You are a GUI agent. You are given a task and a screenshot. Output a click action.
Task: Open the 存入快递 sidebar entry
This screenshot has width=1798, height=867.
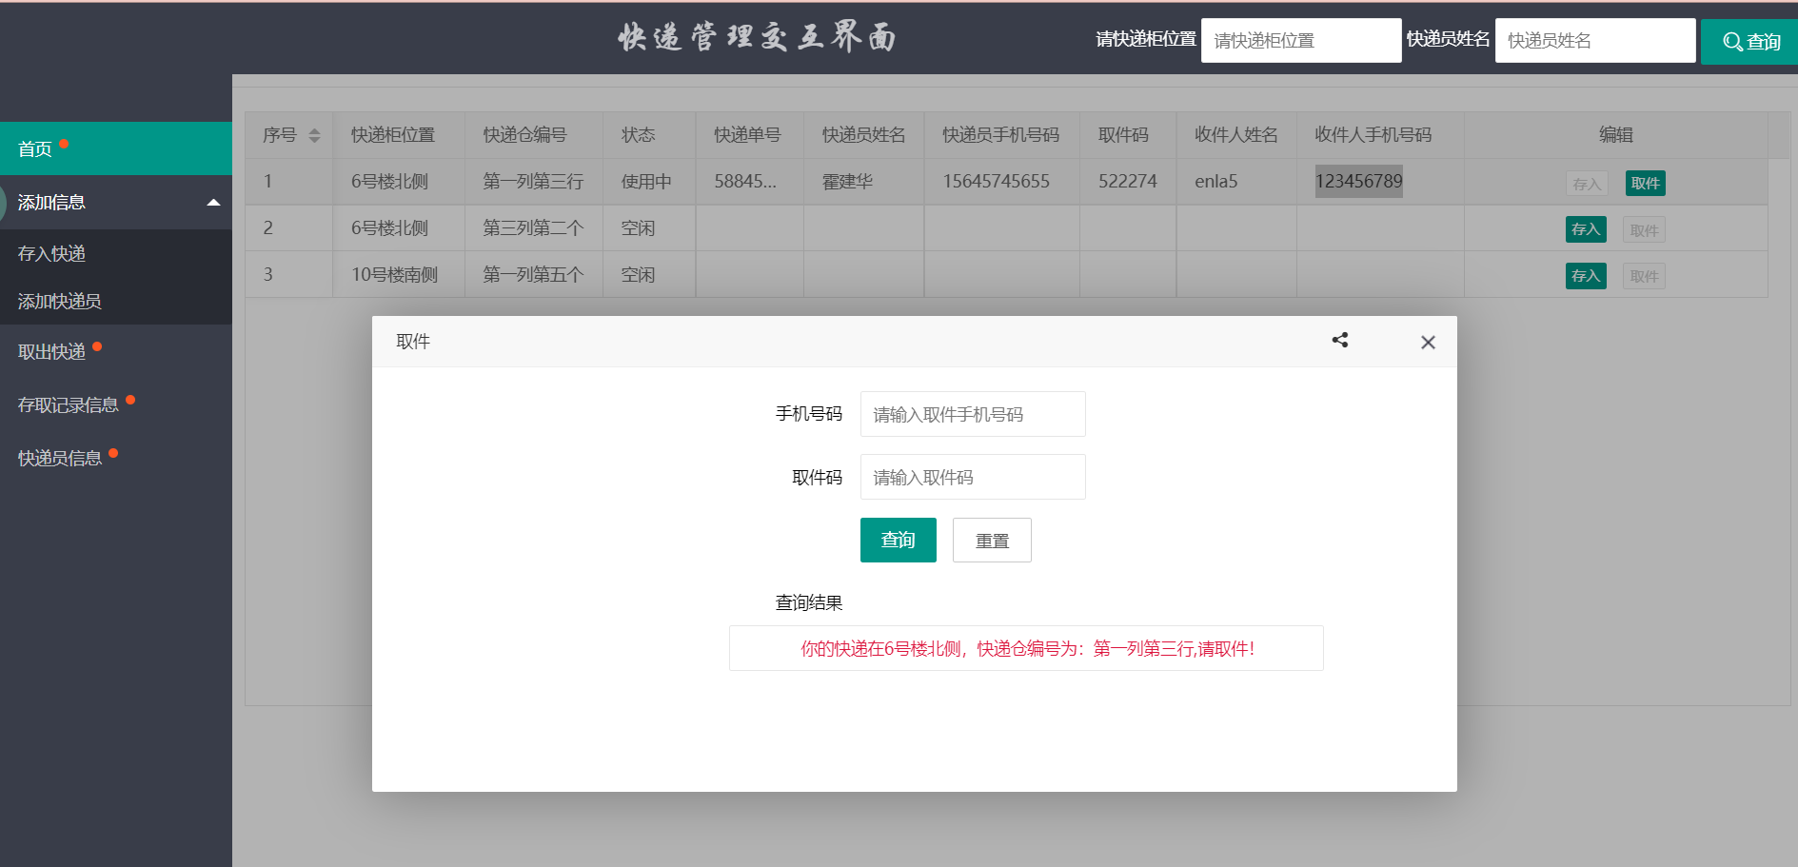49,253
